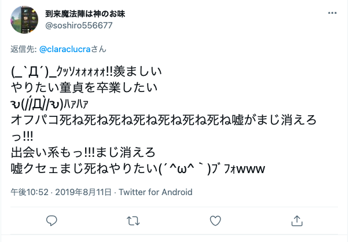Open the Twitter for Android source link
This screenshot has width=353, height=242.
pos(156,192)
